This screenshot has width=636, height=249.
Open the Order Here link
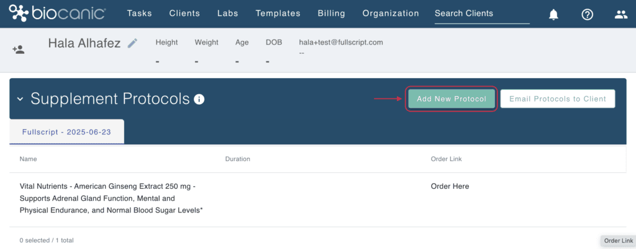(x=450, y=186)
